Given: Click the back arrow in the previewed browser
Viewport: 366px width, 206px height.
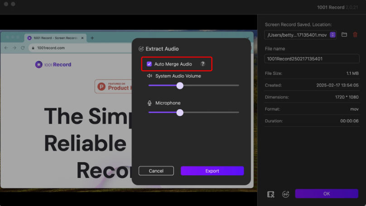Looking at the screenshot, I should pos(6,48).
